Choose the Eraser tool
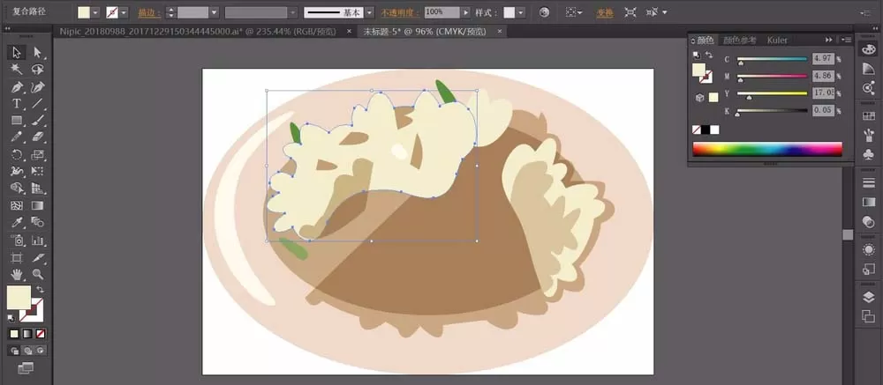 tap(38, 137)
